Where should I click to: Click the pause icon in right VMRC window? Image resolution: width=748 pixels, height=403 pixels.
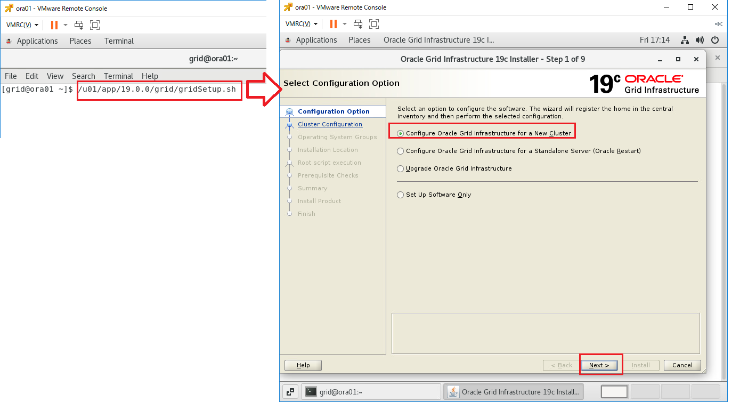(x=333, y=24)
